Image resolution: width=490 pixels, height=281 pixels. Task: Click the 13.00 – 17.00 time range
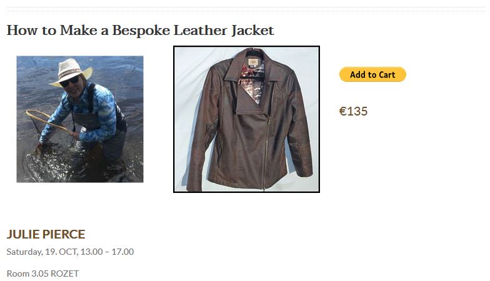coord(107,252)
